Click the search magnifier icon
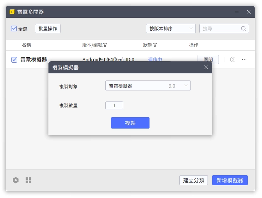The height and width of the screenshot is (198, 262). pos(243,28)
